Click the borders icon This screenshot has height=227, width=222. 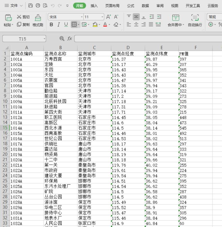tap(74, 24)
